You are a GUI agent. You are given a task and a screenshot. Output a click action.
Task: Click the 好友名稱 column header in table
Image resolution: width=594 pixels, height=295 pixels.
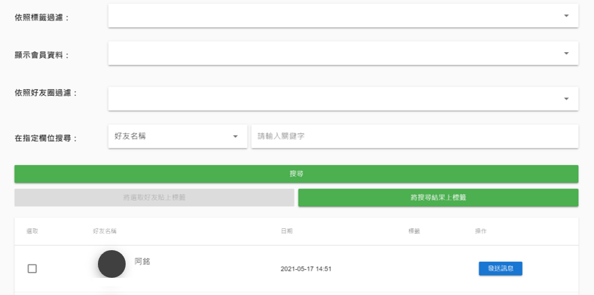click(x=105, y=231)
